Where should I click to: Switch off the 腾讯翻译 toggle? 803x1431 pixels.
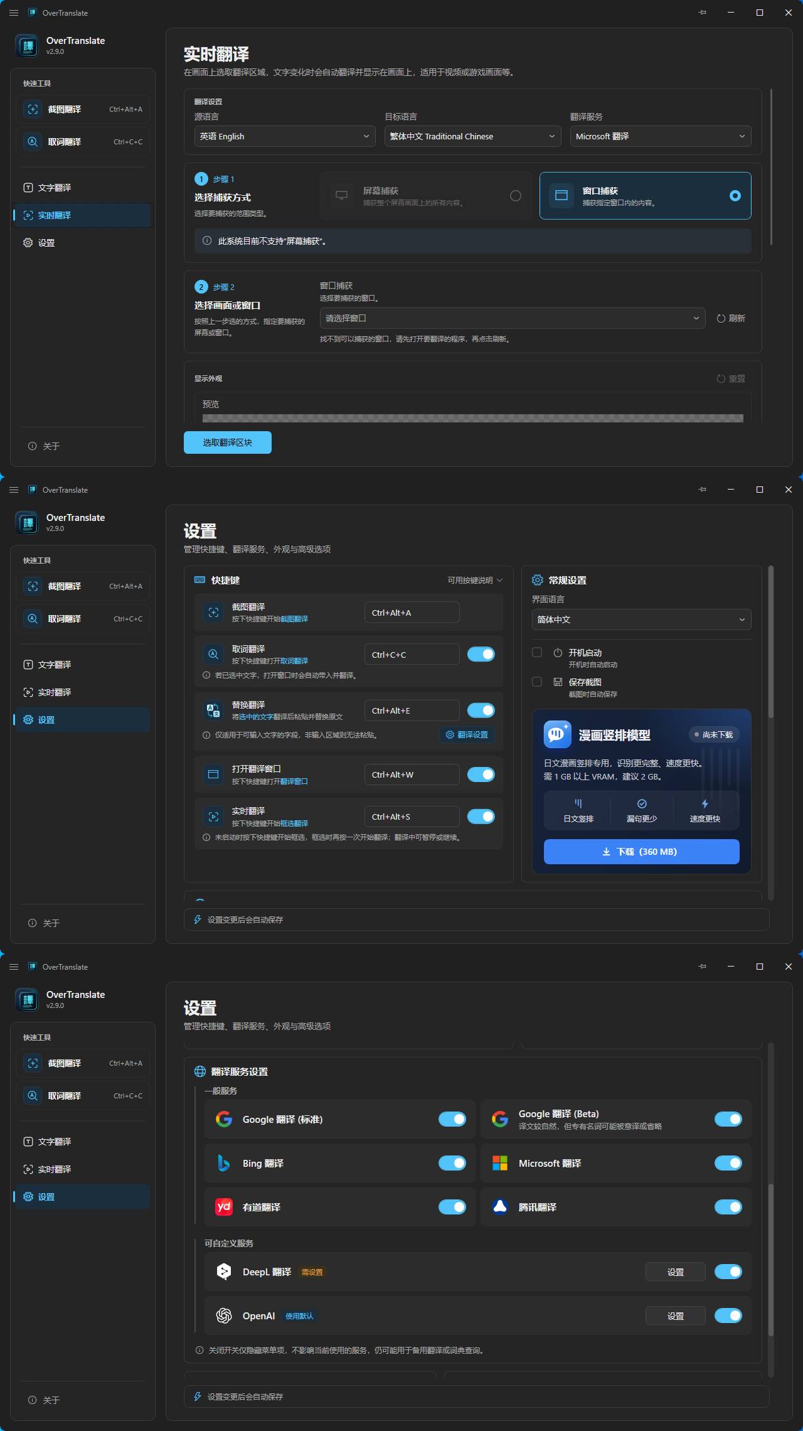[728, 1207]
